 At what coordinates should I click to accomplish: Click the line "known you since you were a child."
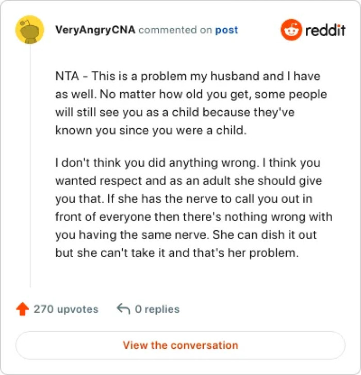[x=151, y=130]
